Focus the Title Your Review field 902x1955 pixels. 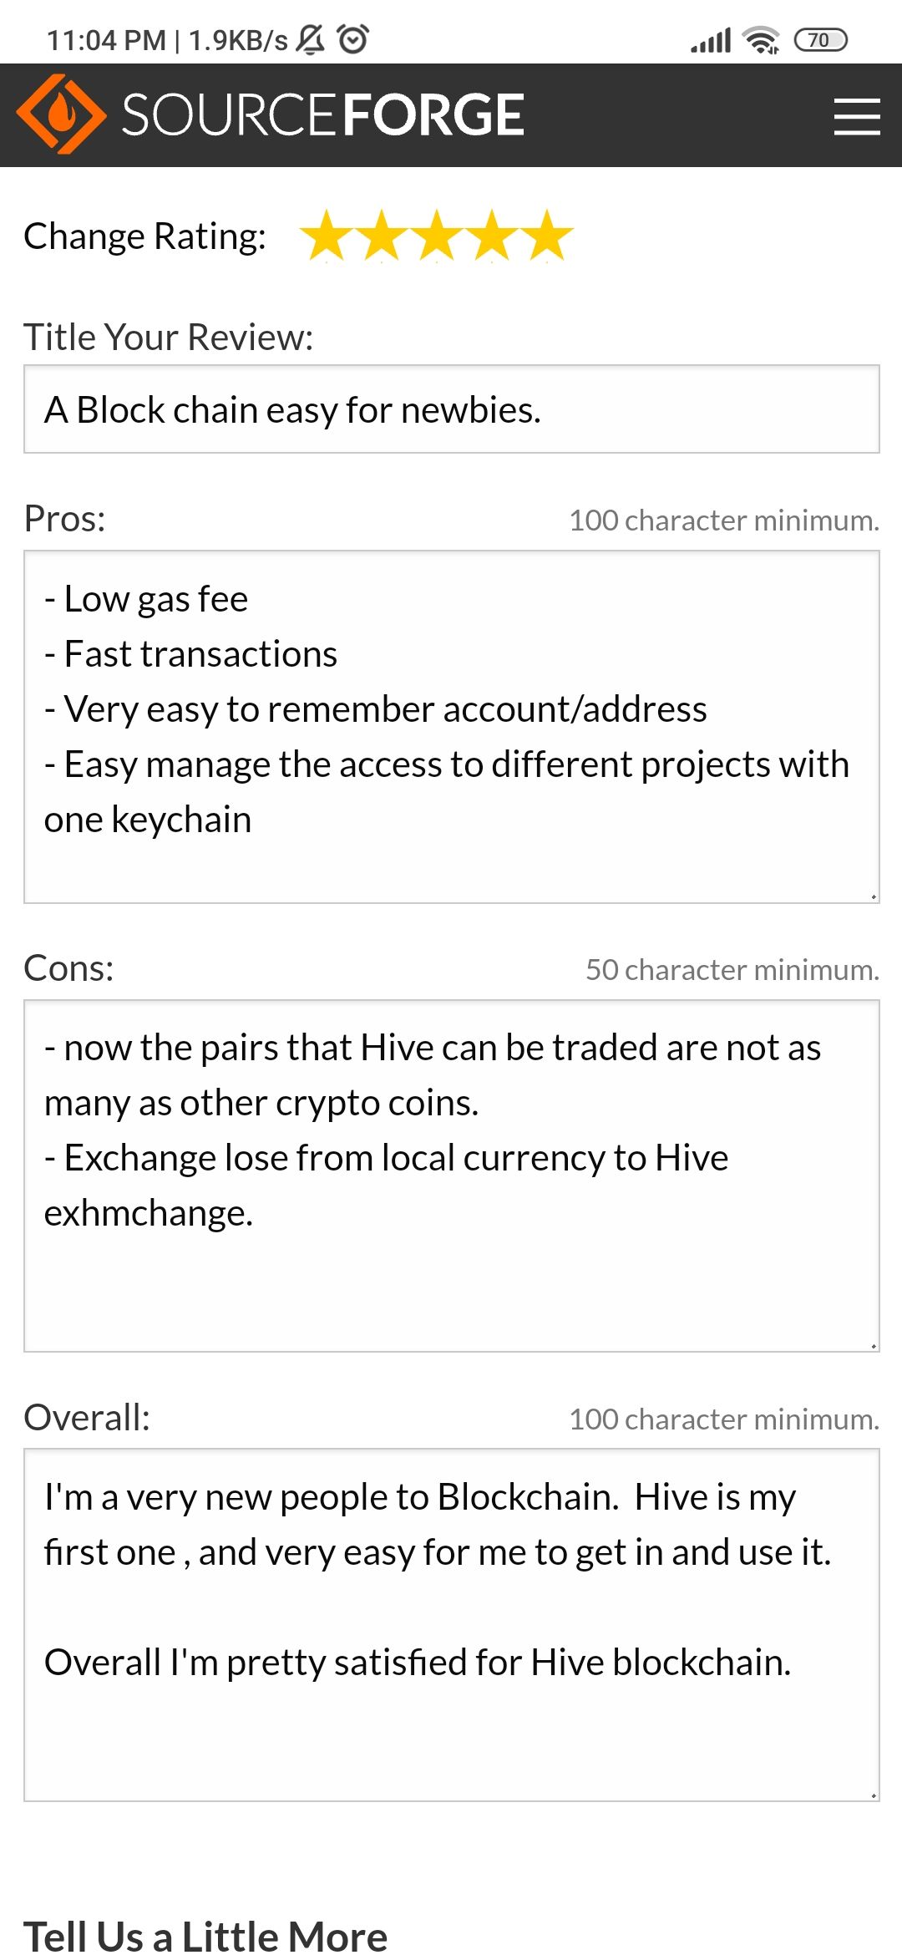coord(452,409)
